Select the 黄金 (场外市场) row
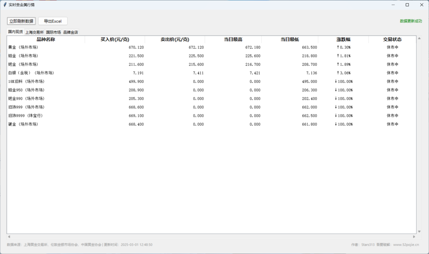The height and width of the screenshot is (254, 429). coord(211,47)
